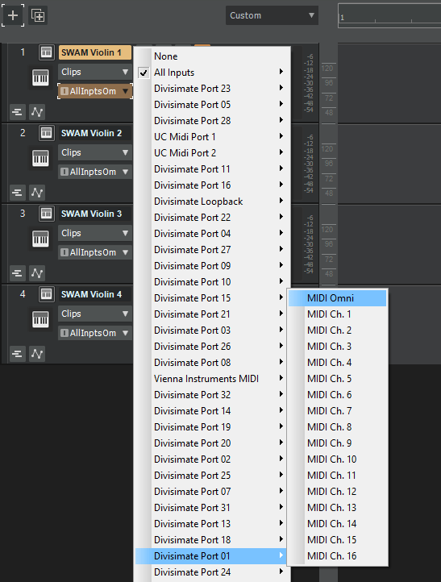Open SWAM Violin 4 instrument window icon

pos(47,294)
